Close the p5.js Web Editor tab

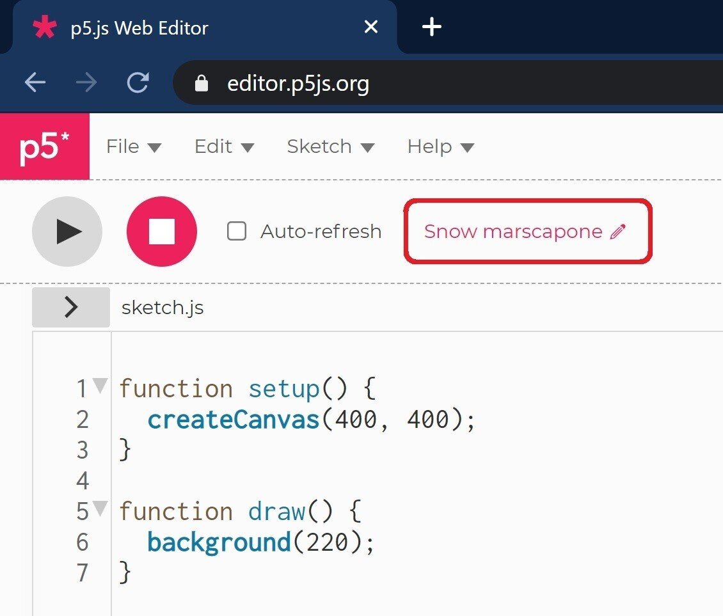[x=371, y=27]
